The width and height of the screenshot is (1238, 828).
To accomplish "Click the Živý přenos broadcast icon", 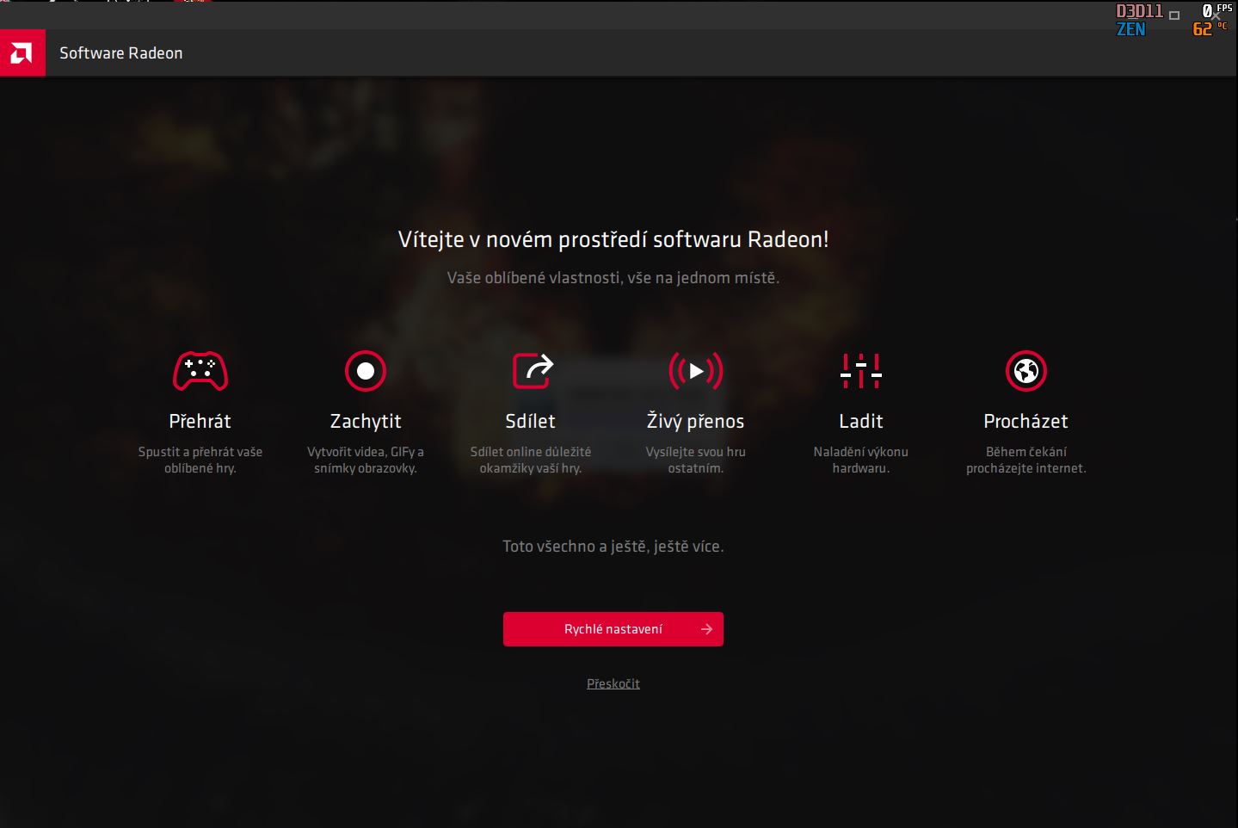I will pos(696,371).
